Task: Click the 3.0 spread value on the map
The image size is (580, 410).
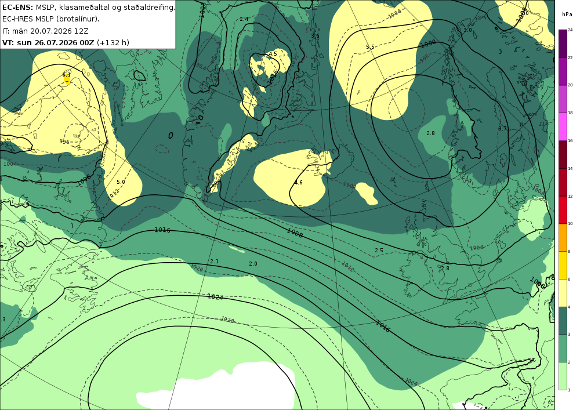Action: [x=468, y=30]
